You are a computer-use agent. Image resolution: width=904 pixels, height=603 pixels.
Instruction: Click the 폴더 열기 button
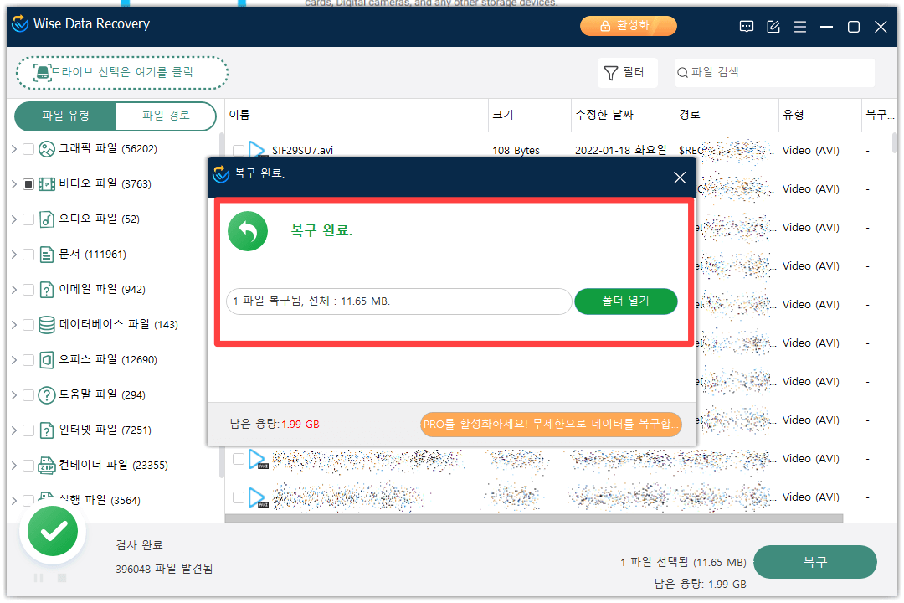click(625, 301)
